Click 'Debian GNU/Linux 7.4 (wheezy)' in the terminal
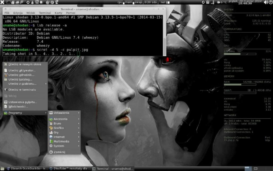Image resolution: width=273 pixels, height=171 pixels. (x=67, y=37)
